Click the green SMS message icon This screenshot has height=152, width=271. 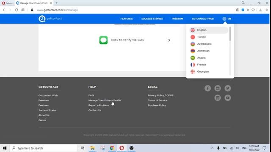tap(103, 40)
